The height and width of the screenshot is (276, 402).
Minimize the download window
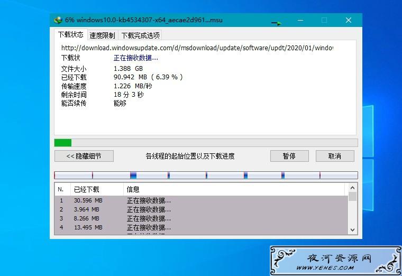300,20
